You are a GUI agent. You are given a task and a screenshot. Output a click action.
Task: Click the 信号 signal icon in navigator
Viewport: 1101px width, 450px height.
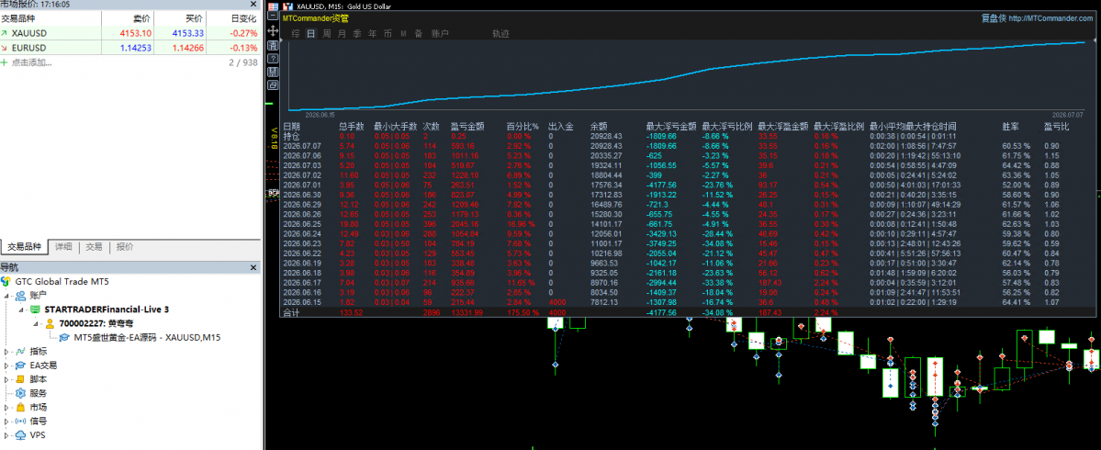20,422
